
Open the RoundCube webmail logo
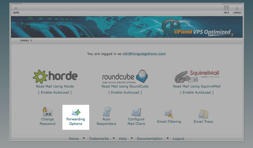[x=125, y=77]
